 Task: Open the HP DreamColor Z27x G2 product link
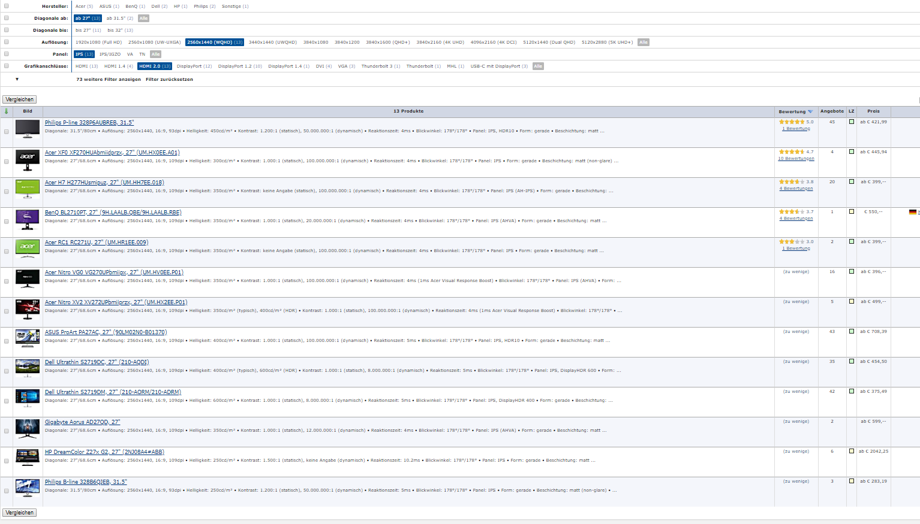104,452
